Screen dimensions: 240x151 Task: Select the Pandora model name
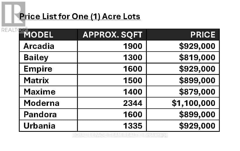[40, 114]
